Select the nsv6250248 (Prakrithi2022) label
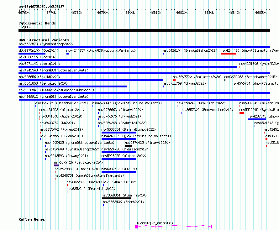This screenshot has width=279, height=230. [x=123, y=123]
